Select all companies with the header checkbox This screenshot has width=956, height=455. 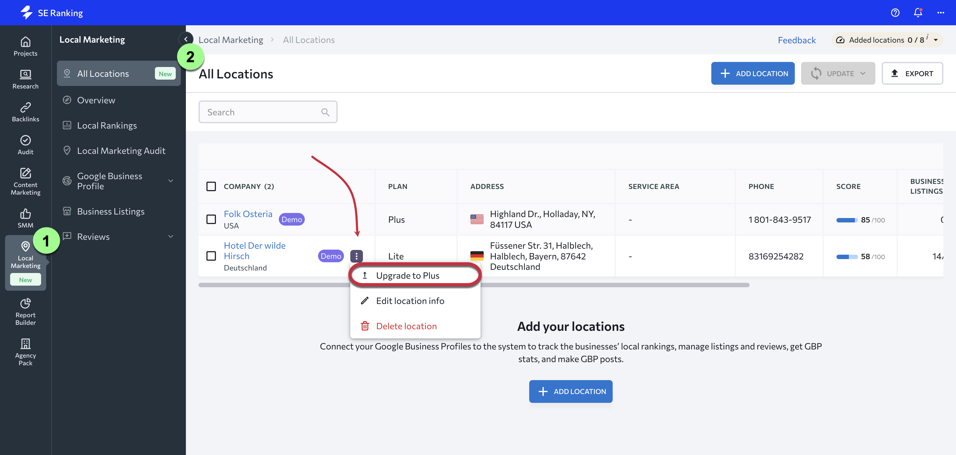[x=211, y=186]
